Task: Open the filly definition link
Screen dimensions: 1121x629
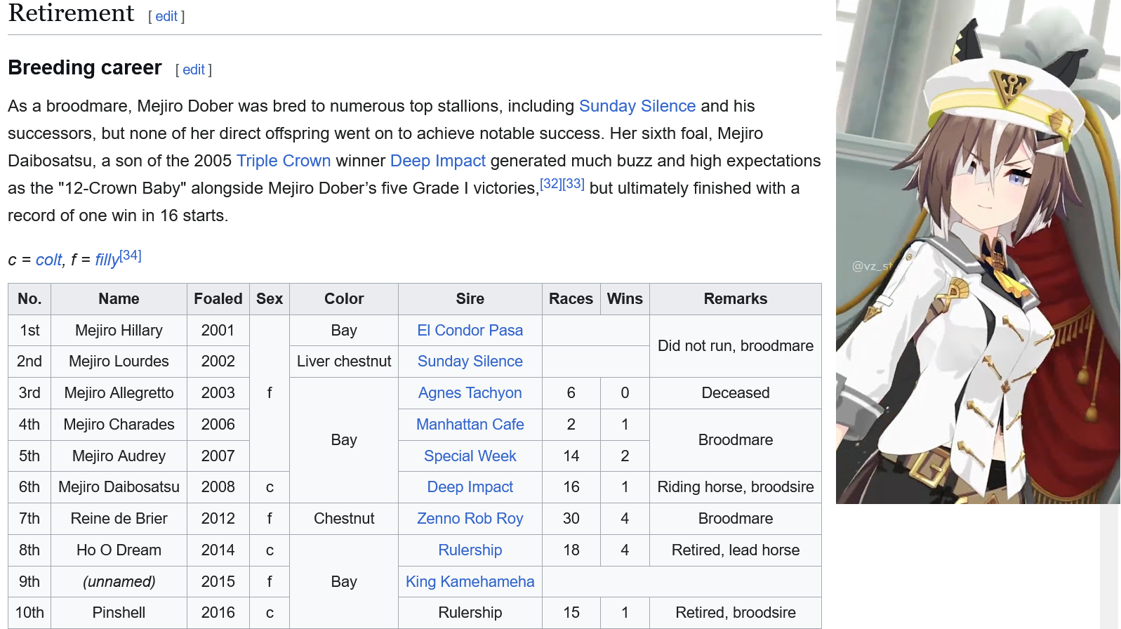Action: (107, 260)
